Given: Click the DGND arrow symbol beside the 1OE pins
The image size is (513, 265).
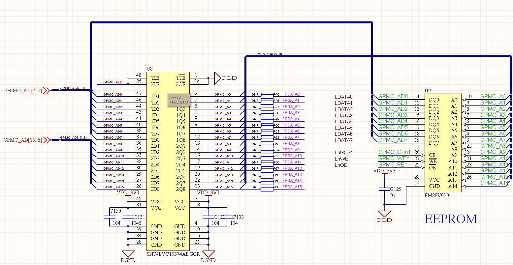Looking at the screenshot, I should pos(217,78).
